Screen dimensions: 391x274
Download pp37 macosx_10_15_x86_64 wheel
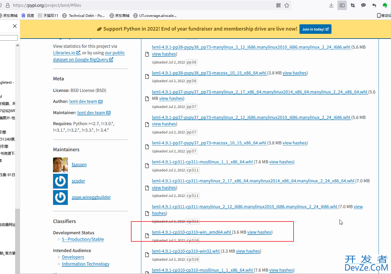[x=209, y=143]
